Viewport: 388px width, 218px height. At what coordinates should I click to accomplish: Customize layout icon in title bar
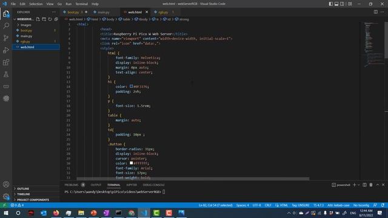click(350, 4)
